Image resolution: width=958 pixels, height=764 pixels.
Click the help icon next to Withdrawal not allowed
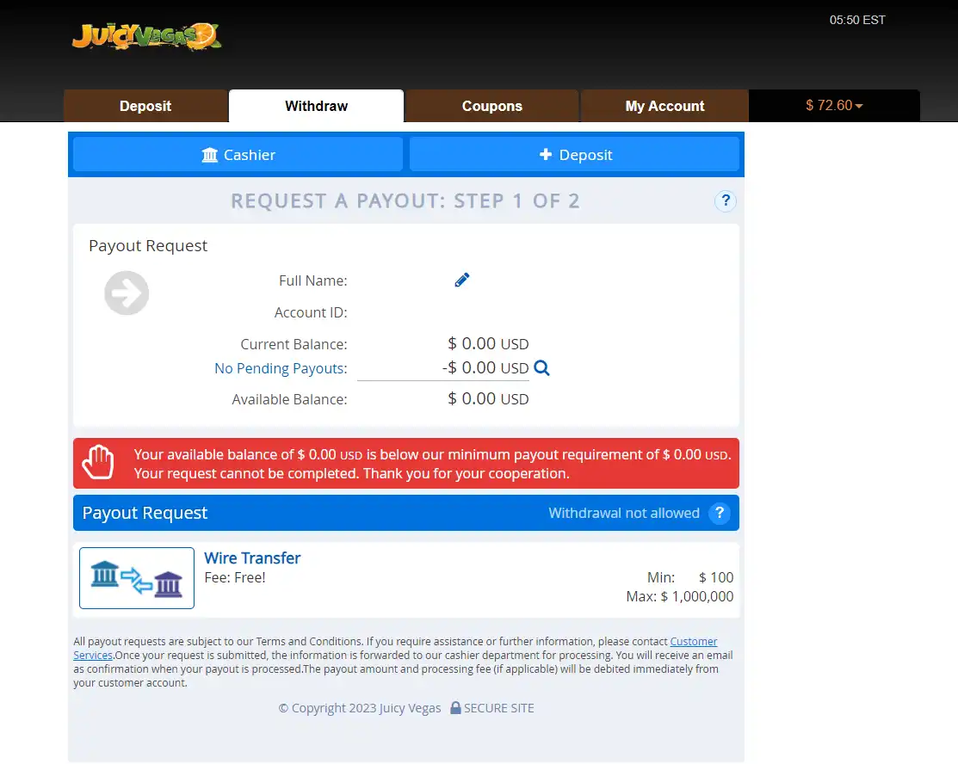pos(720,514)
